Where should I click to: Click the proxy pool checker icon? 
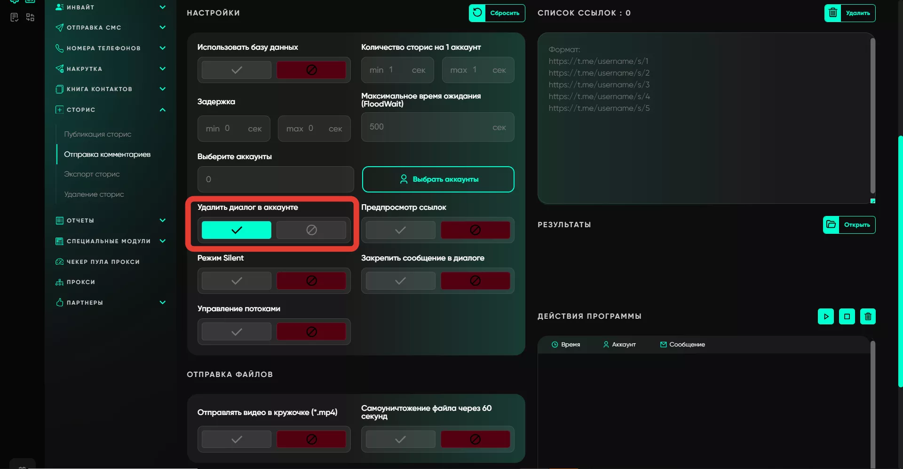[59, 261]
